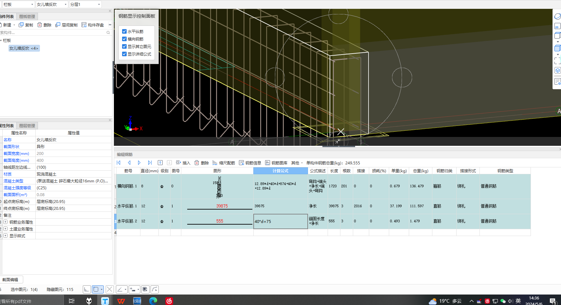Screen dimensions: 561x305
Task: Go to previous rebar record
Action: 129,163
